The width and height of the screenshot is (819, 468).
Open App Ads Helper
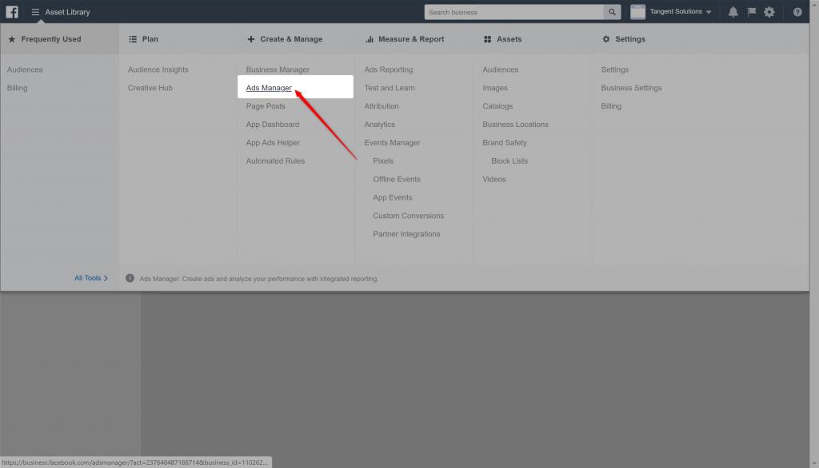(x=273, y=142)
